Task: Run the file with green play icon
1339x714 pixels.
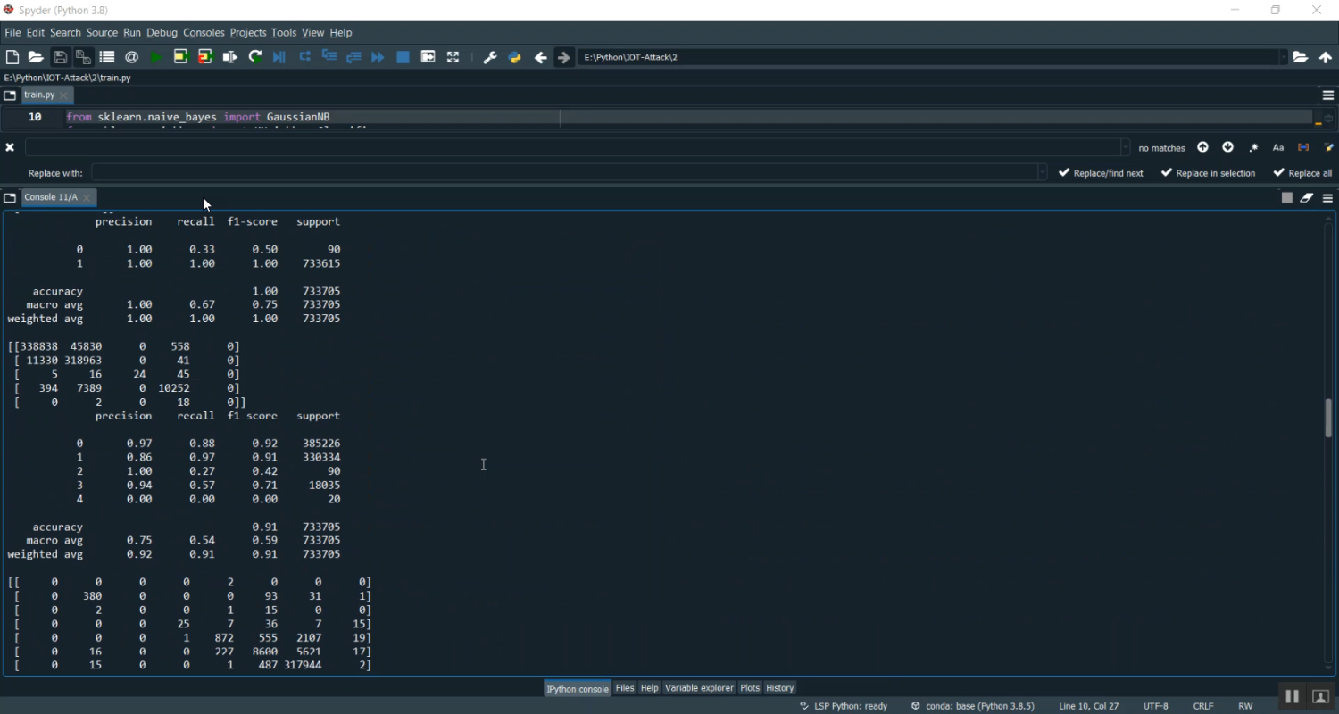Action: [156, 57]
